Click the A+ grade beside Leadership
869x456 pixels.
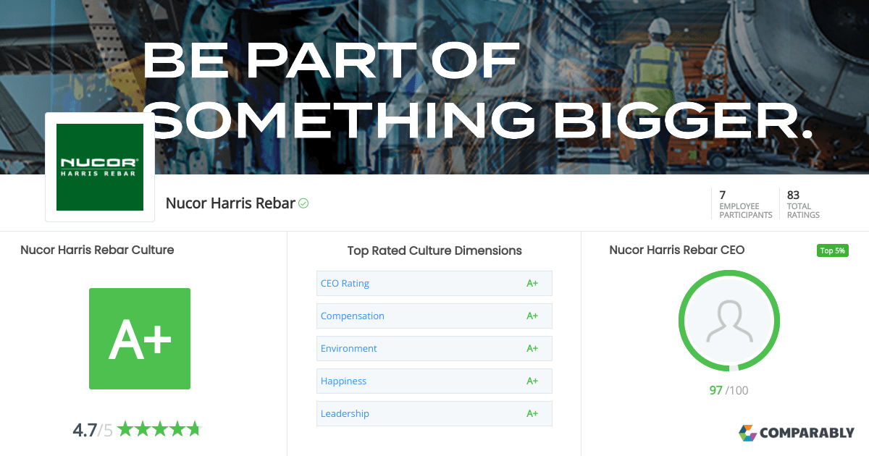click(x=533, y=413)
